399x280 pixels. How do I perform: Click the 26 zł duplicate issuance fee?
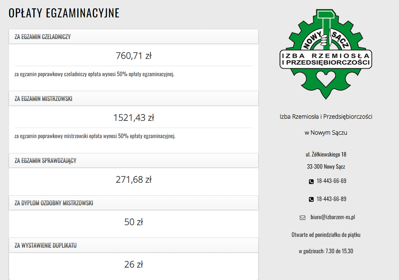(134, 265)
